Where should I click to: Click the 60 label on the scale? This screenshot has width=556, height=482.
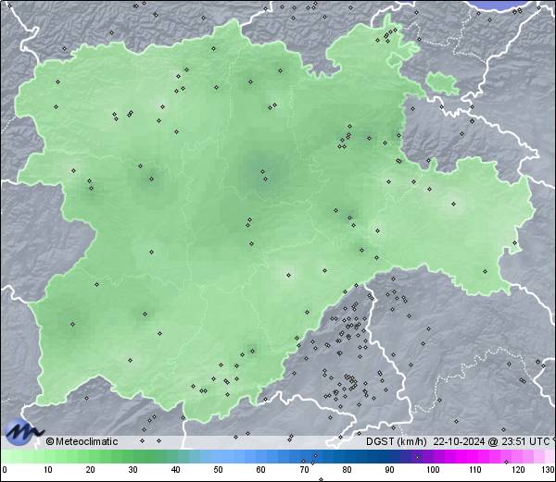pos(261,470)
